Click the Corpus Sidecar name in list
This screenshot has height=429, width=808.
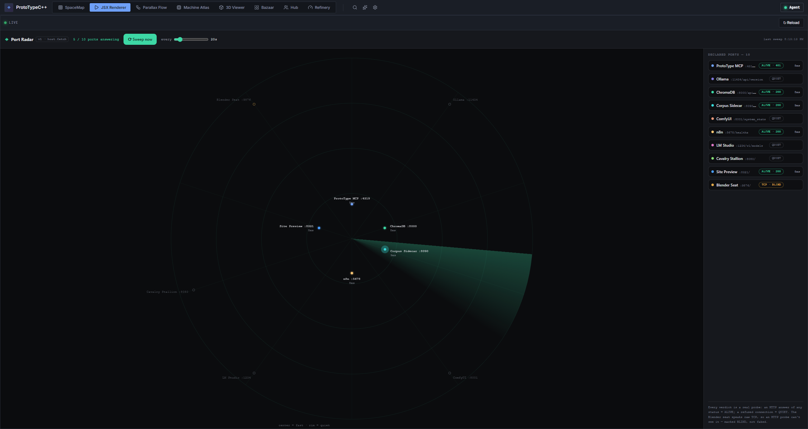pyautogui.click(x=729, y=106)
